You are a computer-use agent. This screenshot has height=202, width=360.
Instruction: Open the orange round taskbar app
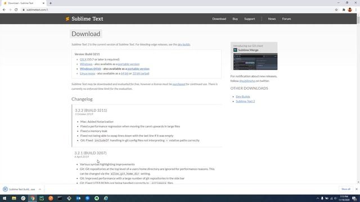tap(51, 198)
